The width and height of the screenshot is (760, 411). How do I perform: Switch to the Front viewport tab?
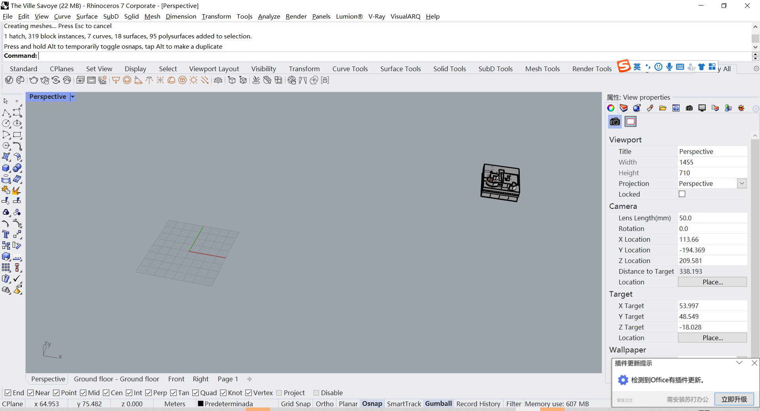176,379
